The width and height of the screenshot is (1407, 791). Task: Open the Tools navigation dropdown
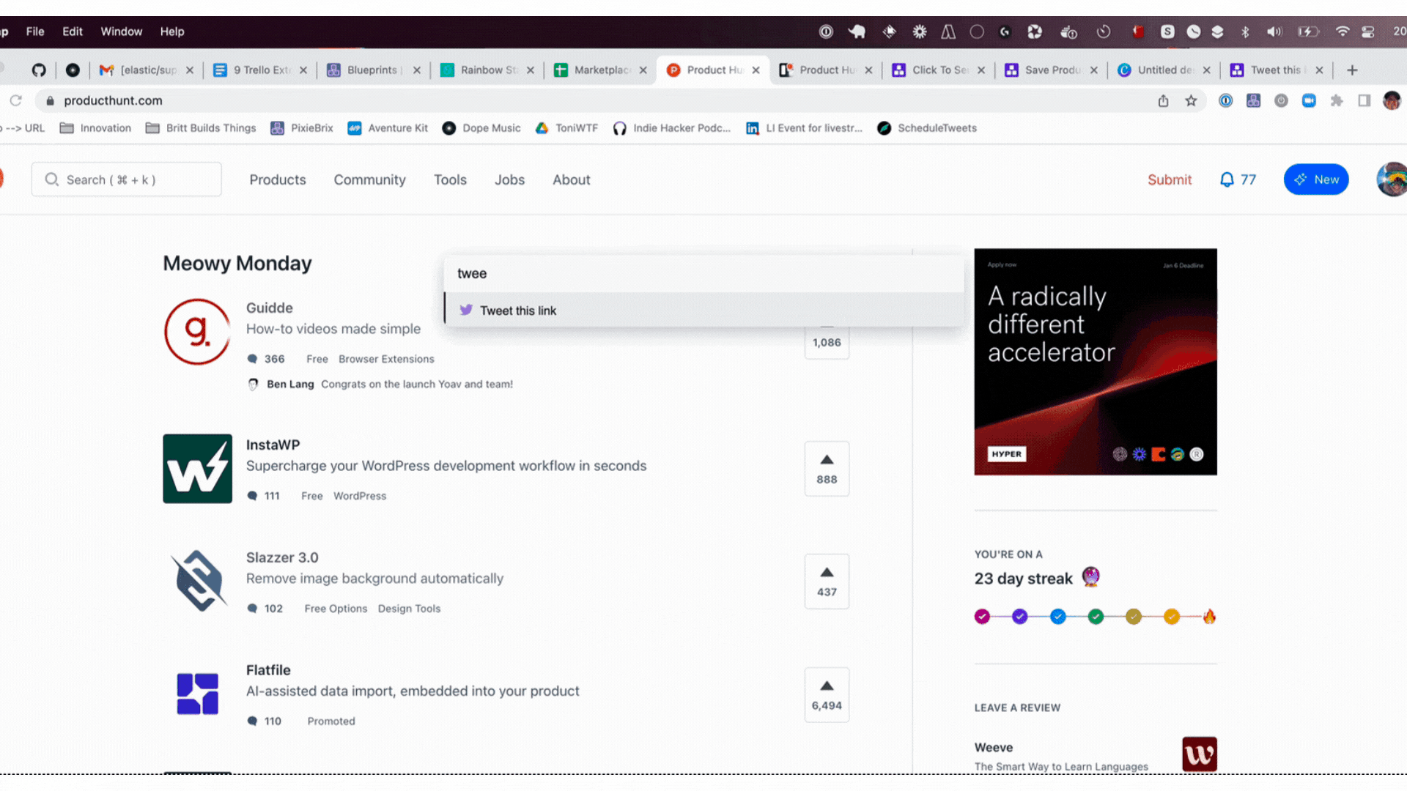(x=450, y=179)
